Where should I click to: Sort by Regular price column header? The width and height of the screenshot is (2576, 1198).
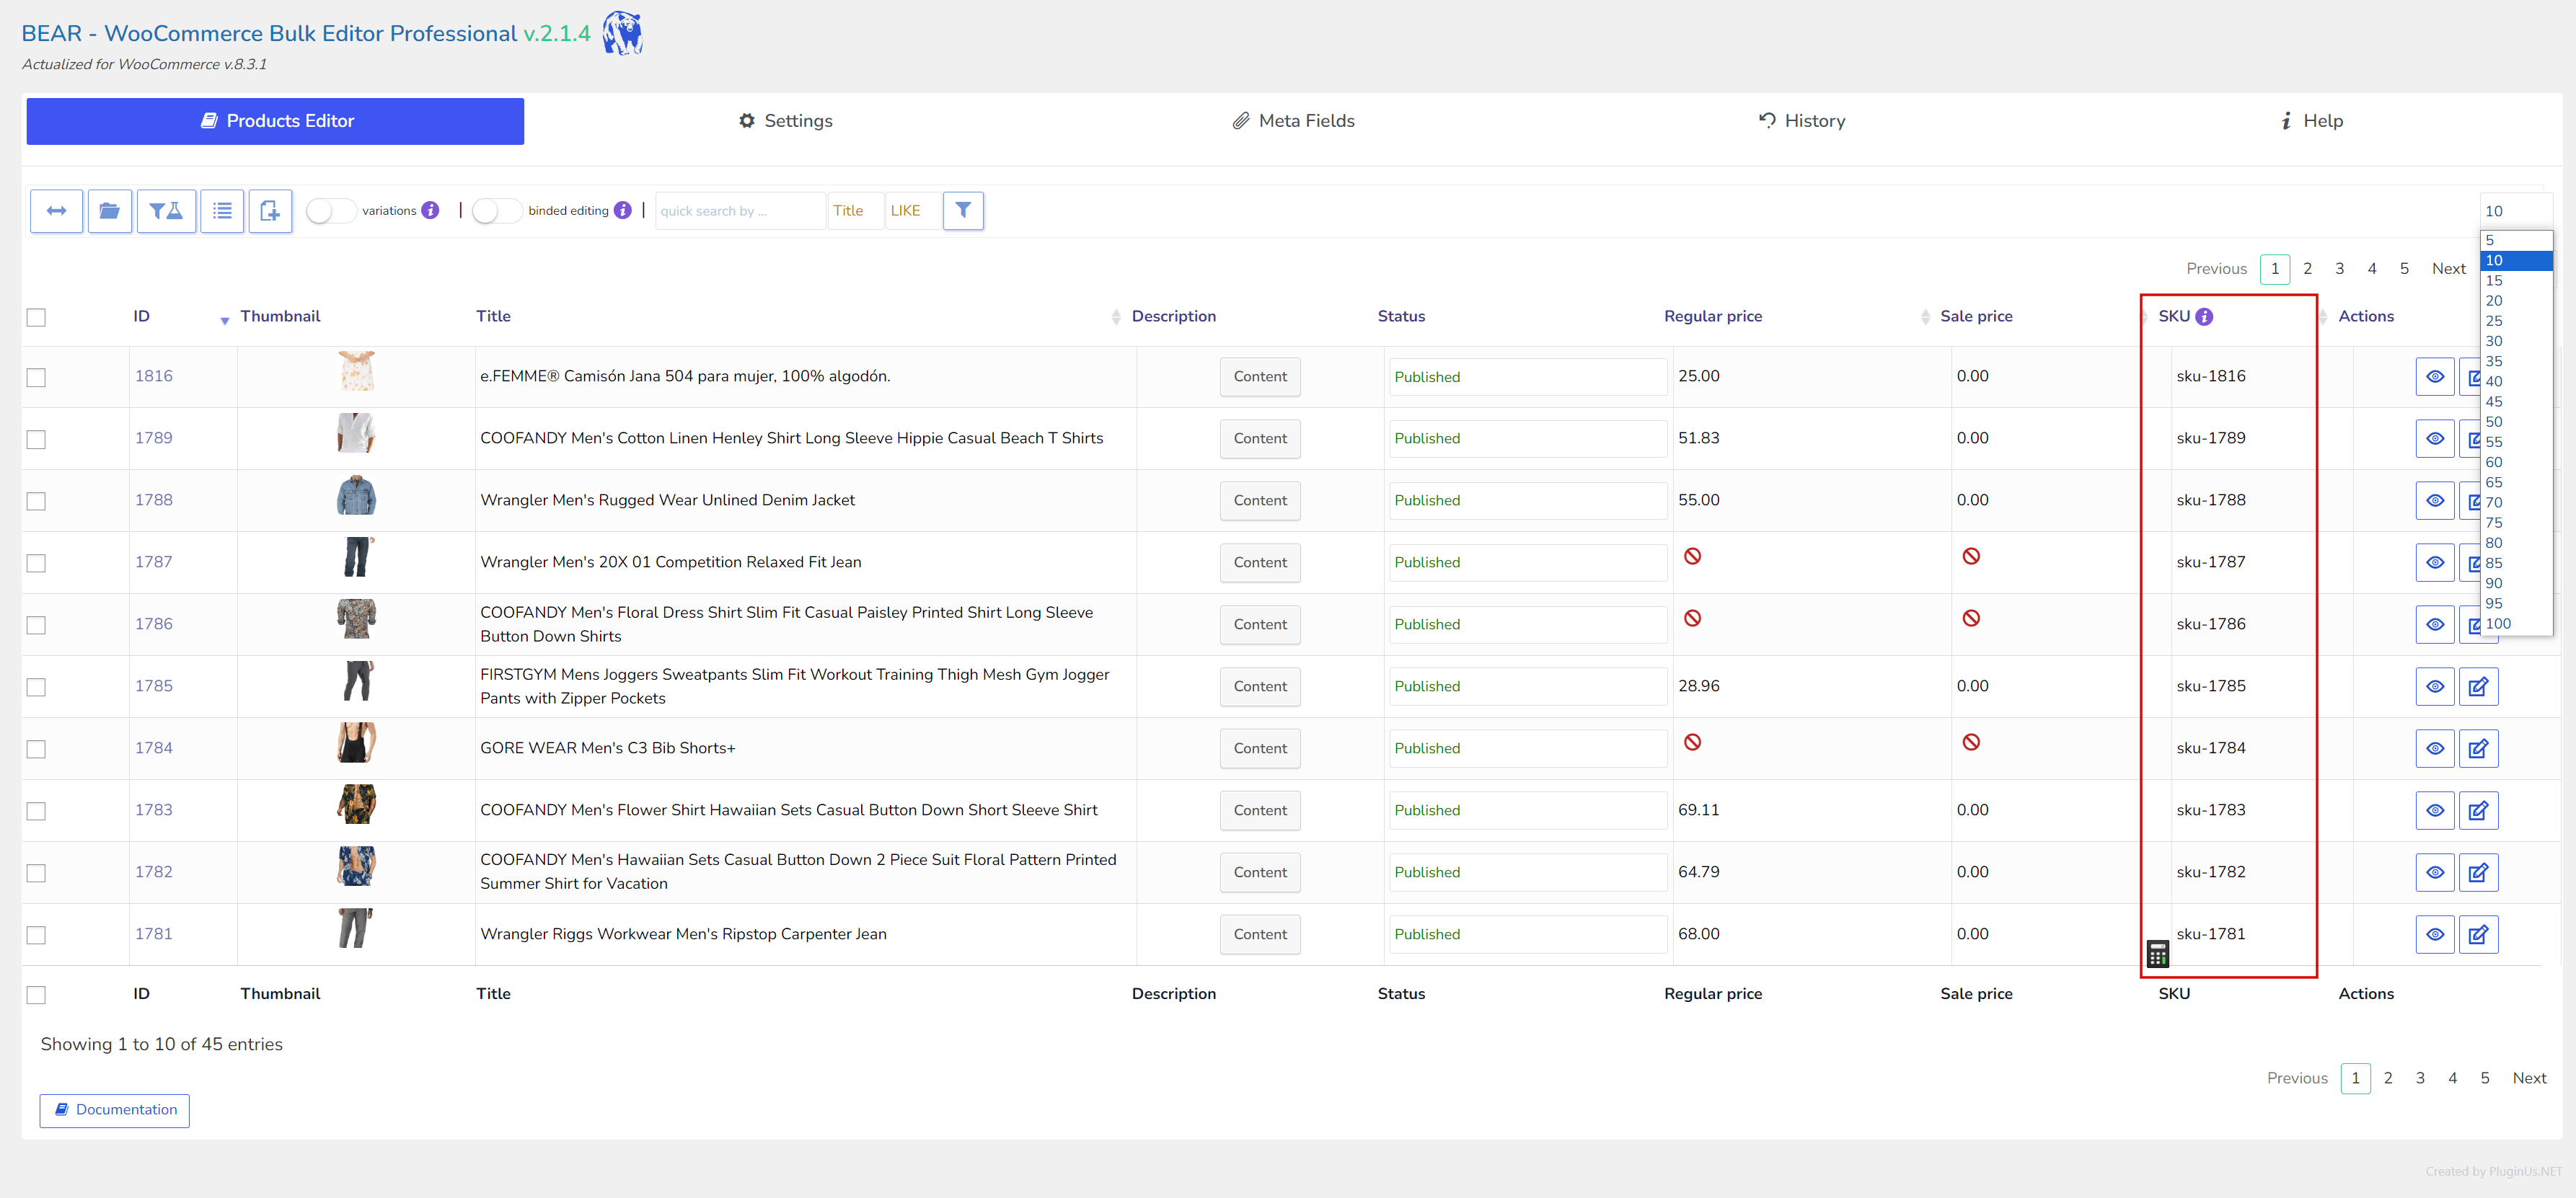pyautogui.click(x=1713, y=316)
